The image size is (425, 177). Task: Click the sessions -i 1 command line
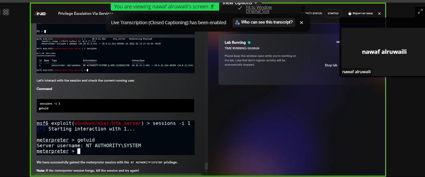click(50, 104)
